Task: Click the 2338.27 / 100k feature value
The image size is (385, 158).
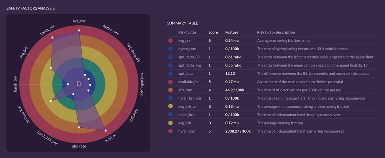Action: coord(238,131)
